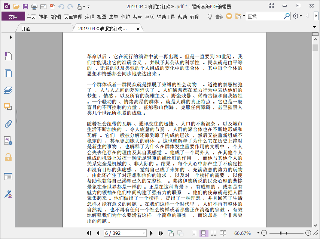Screen dimensions: 320x239
Task: Open the Pages thumbnail panel
Action: (x=8, y=73)
